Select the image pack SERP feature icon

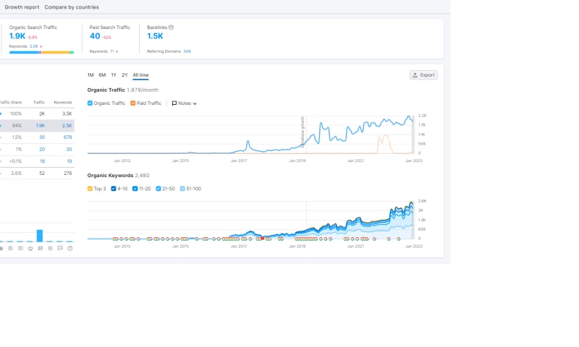41,248
